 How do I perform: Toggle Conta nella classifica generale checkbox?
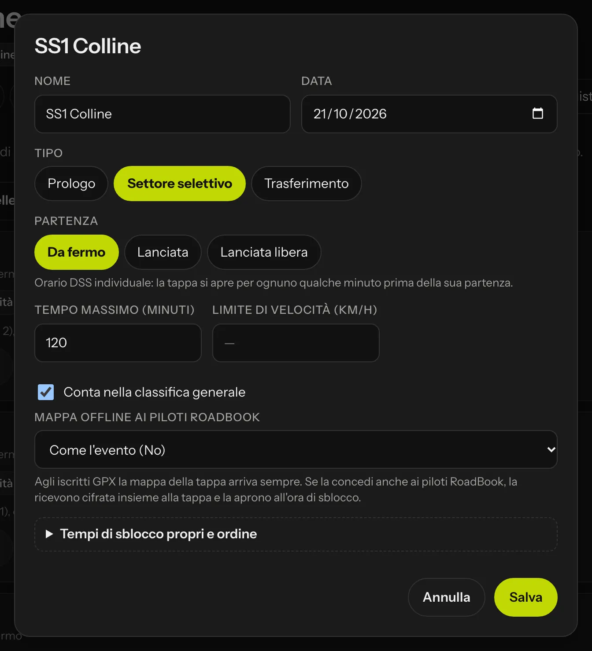[x=46, y=392]
